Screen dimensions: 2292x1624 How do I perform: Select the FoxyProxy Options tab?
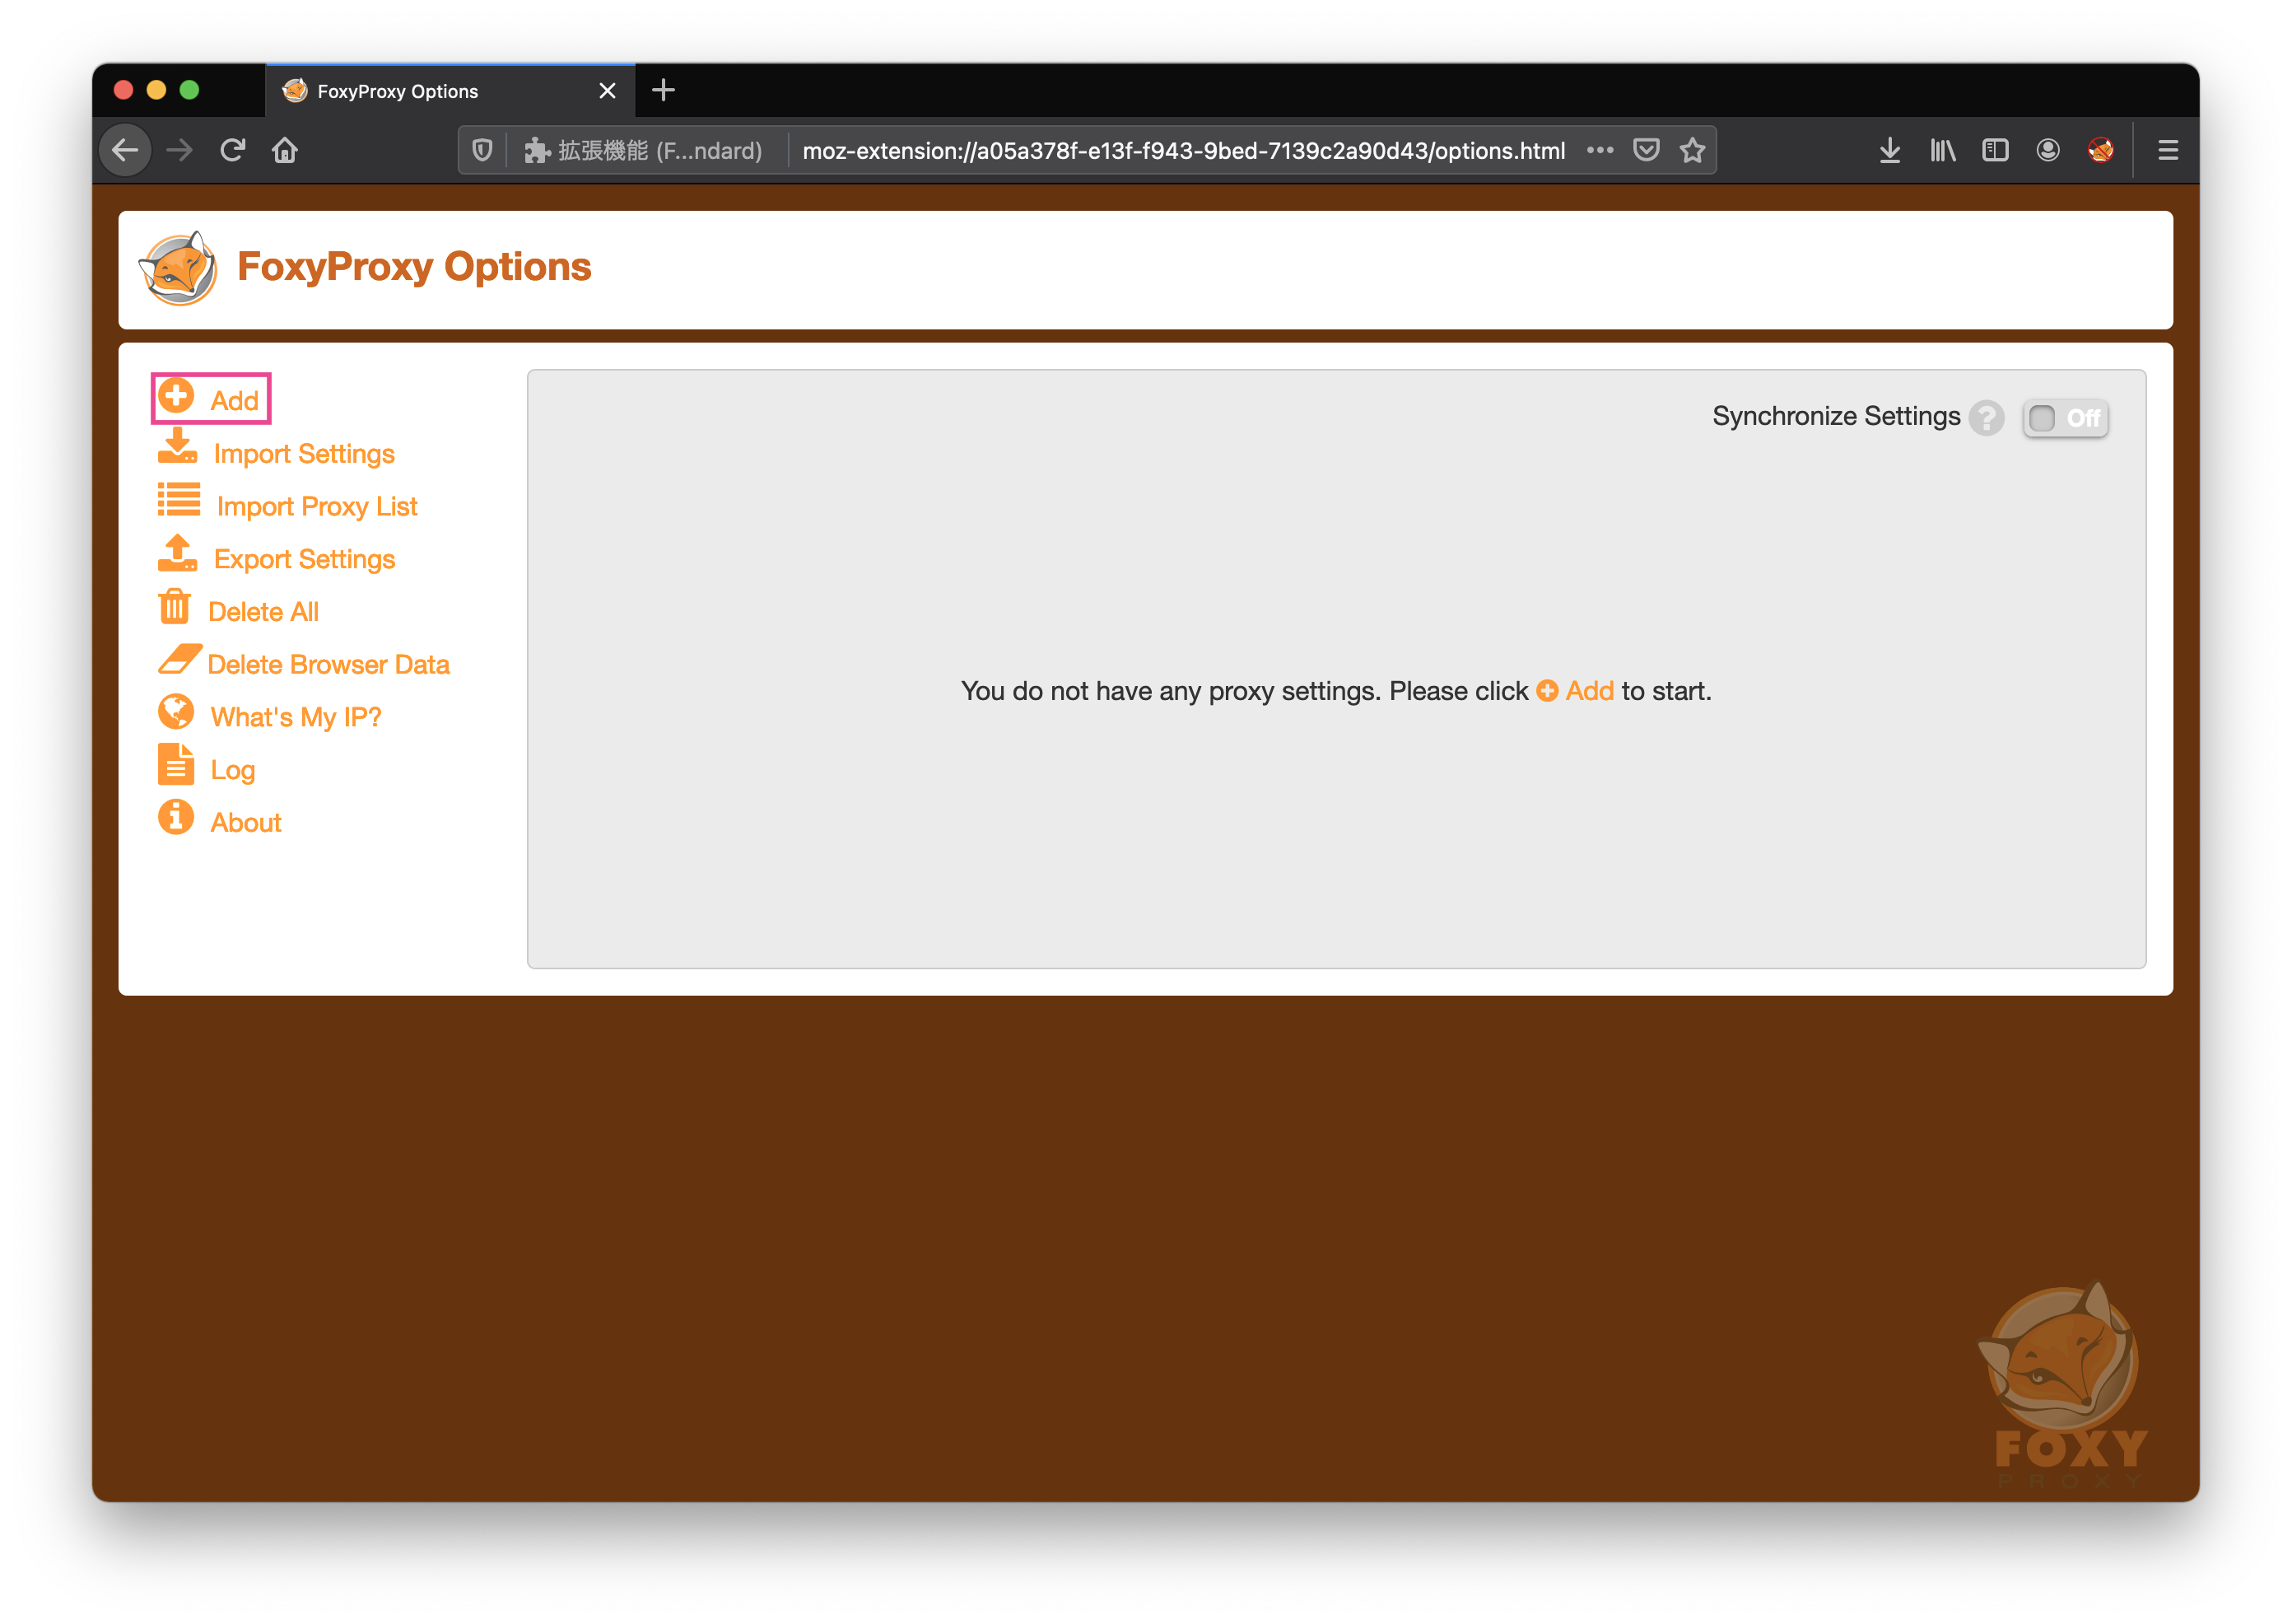pos(450,91)
